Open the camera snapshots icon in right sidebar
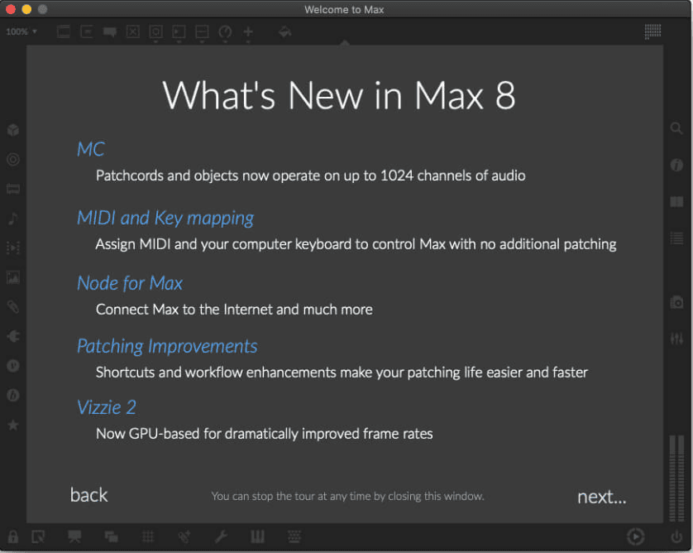 point(676,302)
